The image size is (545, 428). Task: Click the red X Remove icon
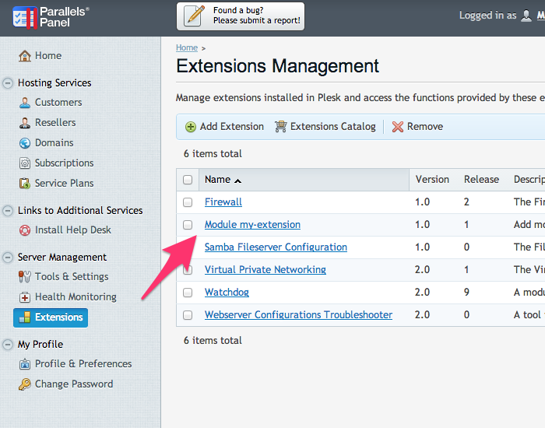[x=398, y=127]
